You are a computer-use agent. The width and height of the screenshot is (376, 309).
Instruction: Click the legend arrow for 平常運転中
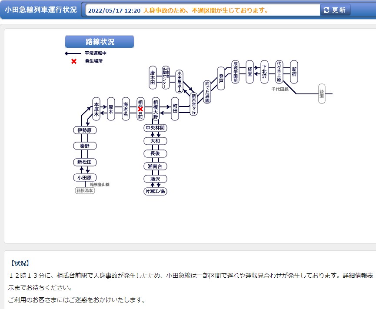(73, 53)
